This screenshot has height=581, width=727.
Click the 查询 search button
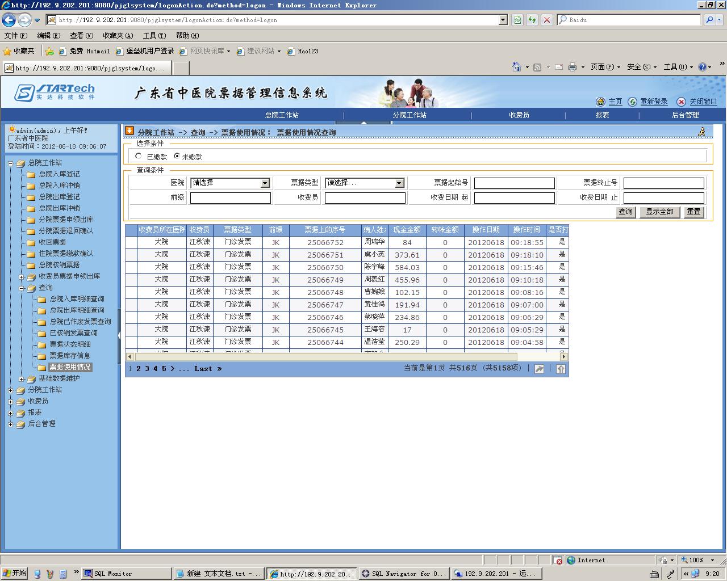(x=625, y=212)
